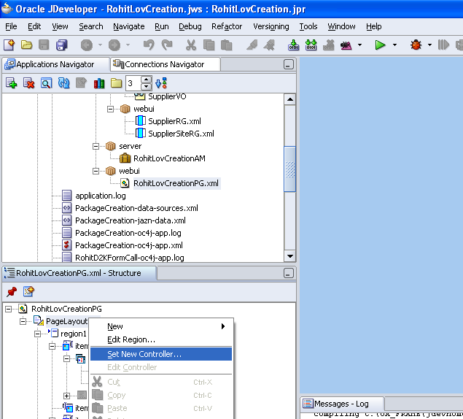Click the Make project icon
Screen dimensions: 463x419
293,45
